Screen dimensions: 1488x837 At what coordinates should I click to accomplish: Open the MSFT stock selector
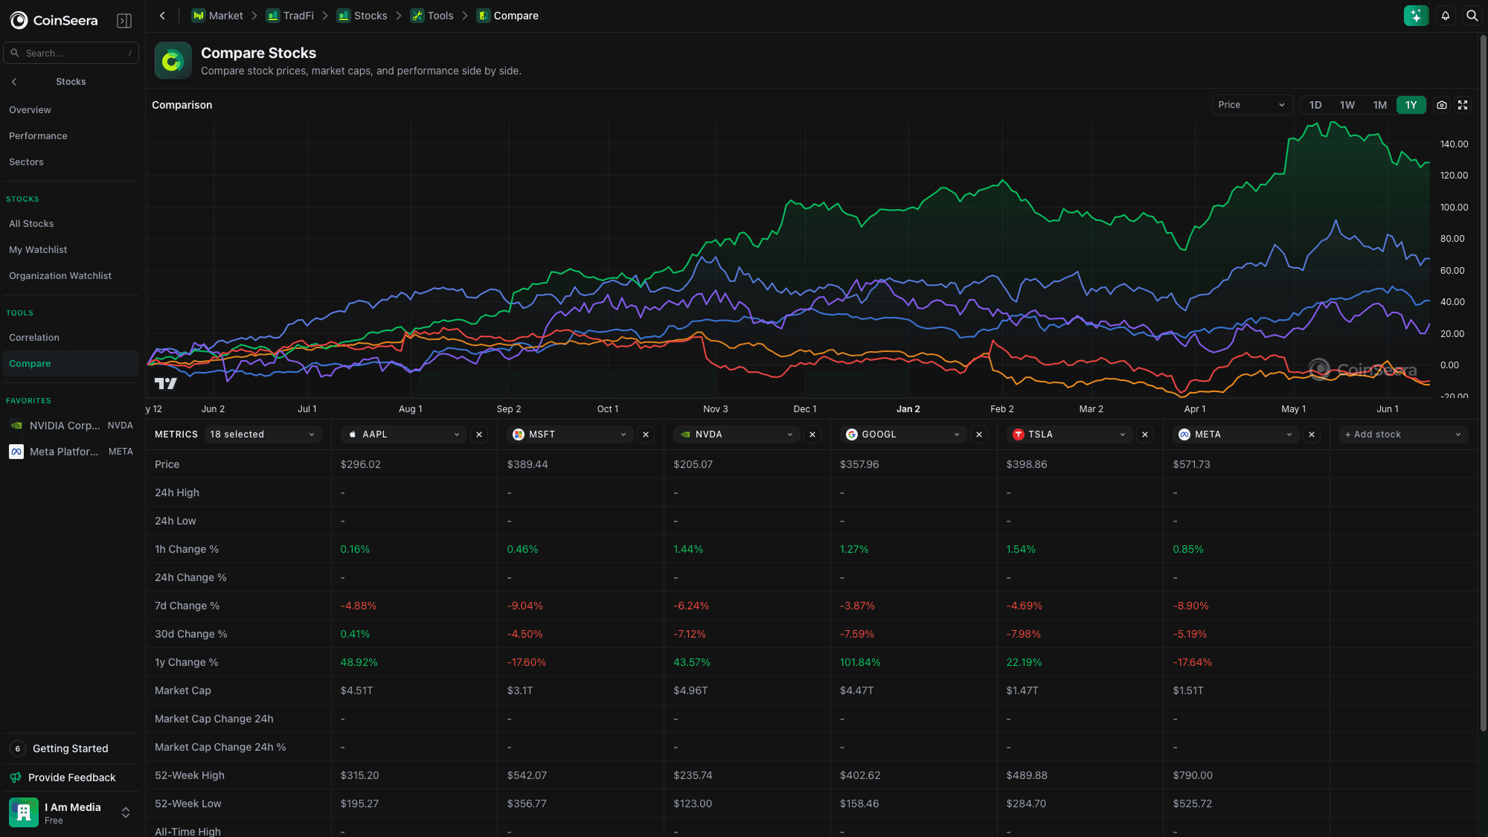tap(571, 434)
